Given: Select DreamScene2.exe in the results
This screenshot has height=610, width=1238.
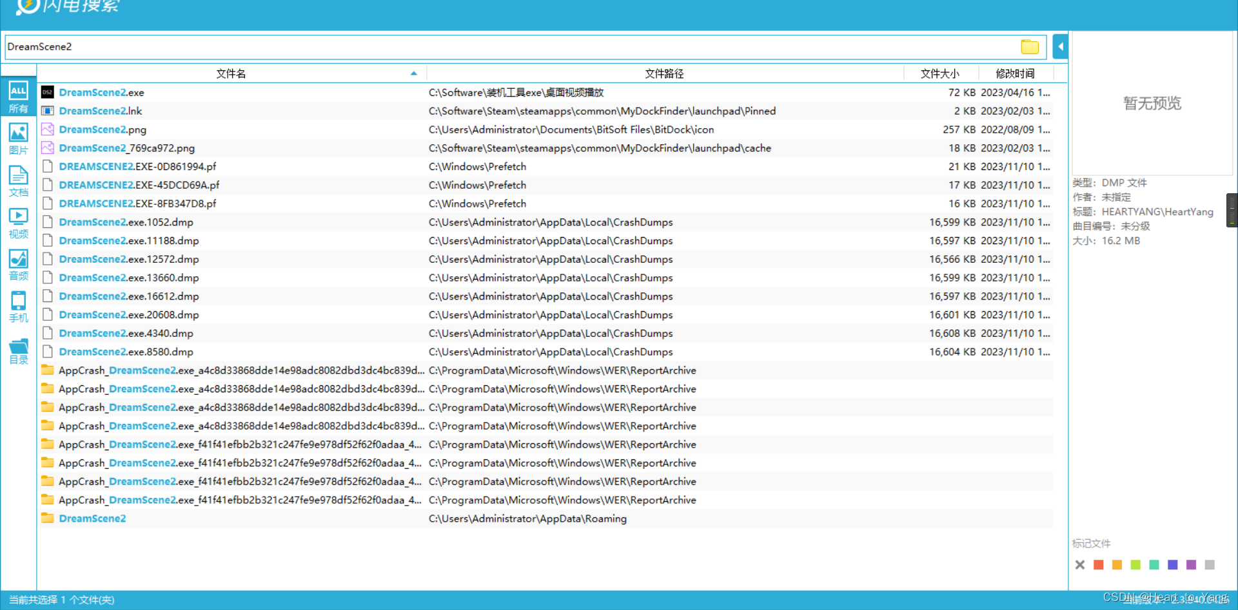Looking at the screenshot, I should 101,92.
